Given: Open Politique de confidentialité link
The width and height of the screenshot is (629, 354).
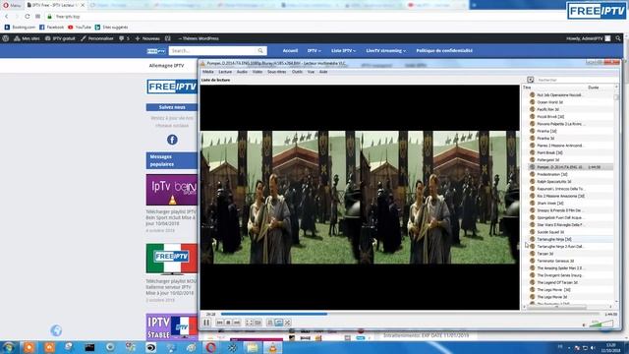Looking at the screenshot, I should (444, 50).
